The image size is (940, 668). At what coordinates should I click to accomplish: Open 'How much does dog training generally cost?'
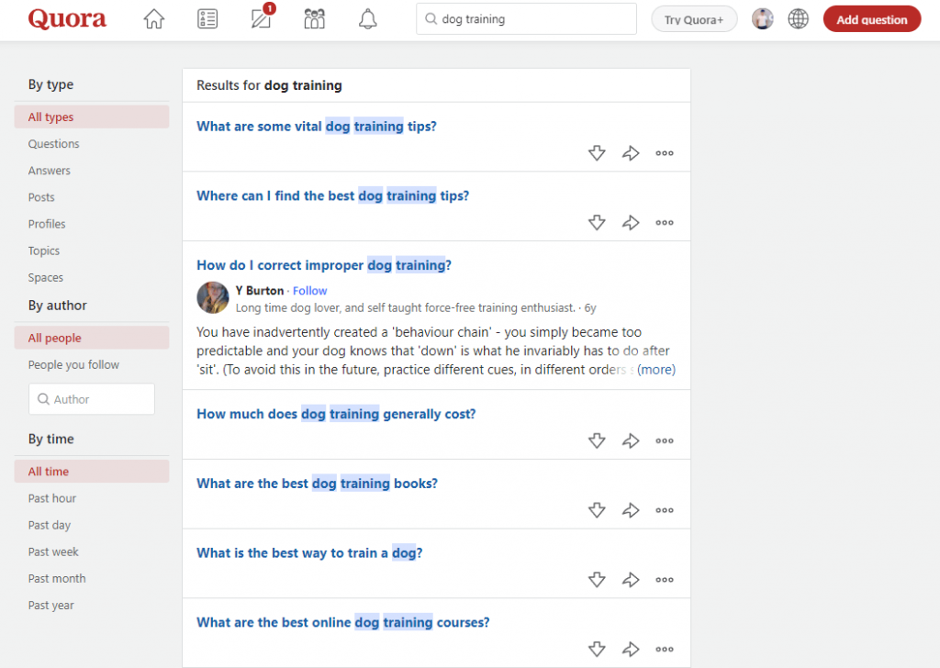coord(336,414)
